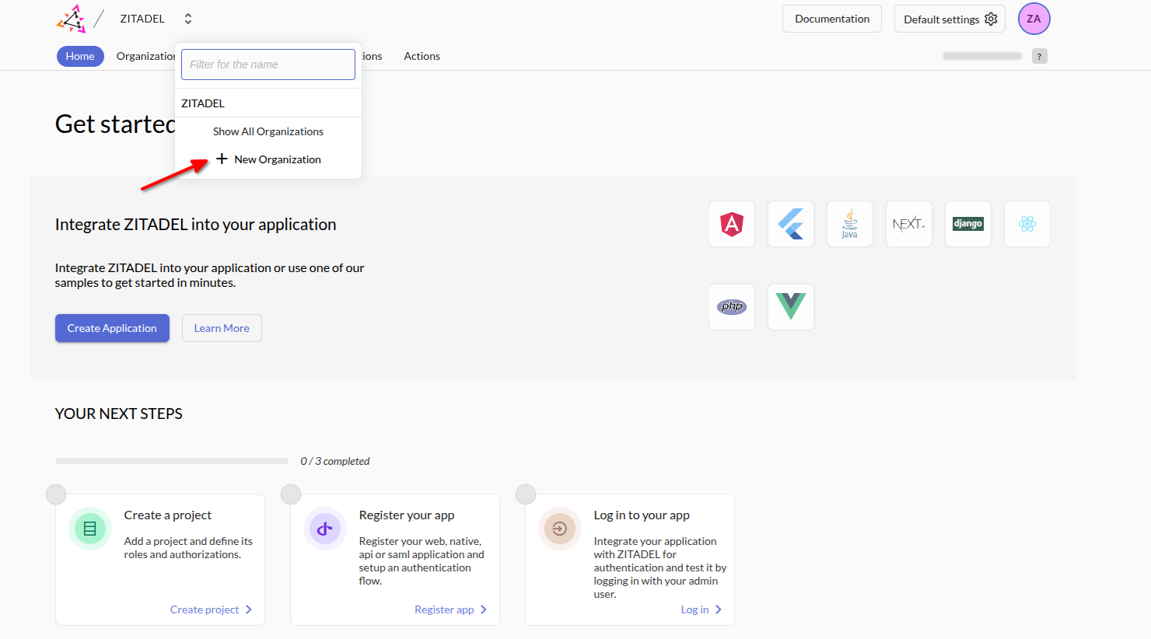Image resolution: width=1151 pixels, height=639 pixels.
Task: Select the Flutter framework icon
Action: tap(790, 224)
